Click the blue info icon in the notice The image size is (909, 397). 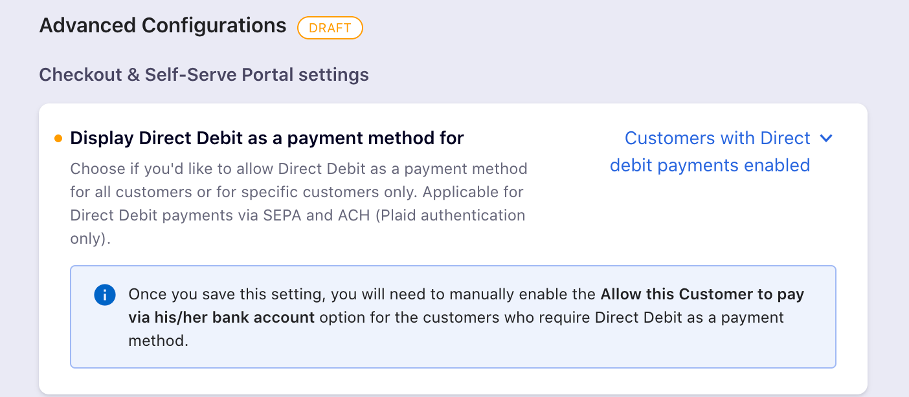click(x=104, y=295)
